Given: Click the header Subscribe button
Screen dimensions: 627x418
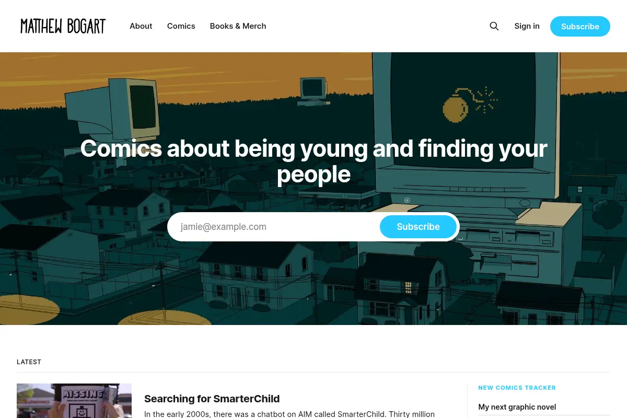Looking at the screenshot, I should 580,26.
